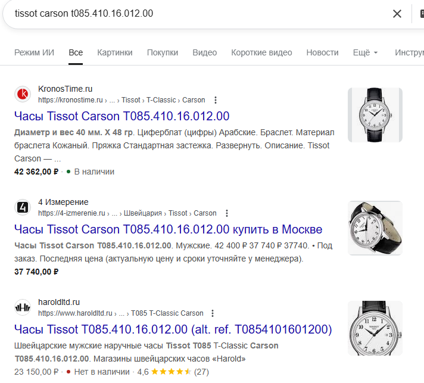Open three-dot menu for 4-izmerenie result
The height and width of the screenshot is (383, 424).
(x=227, y=213)
